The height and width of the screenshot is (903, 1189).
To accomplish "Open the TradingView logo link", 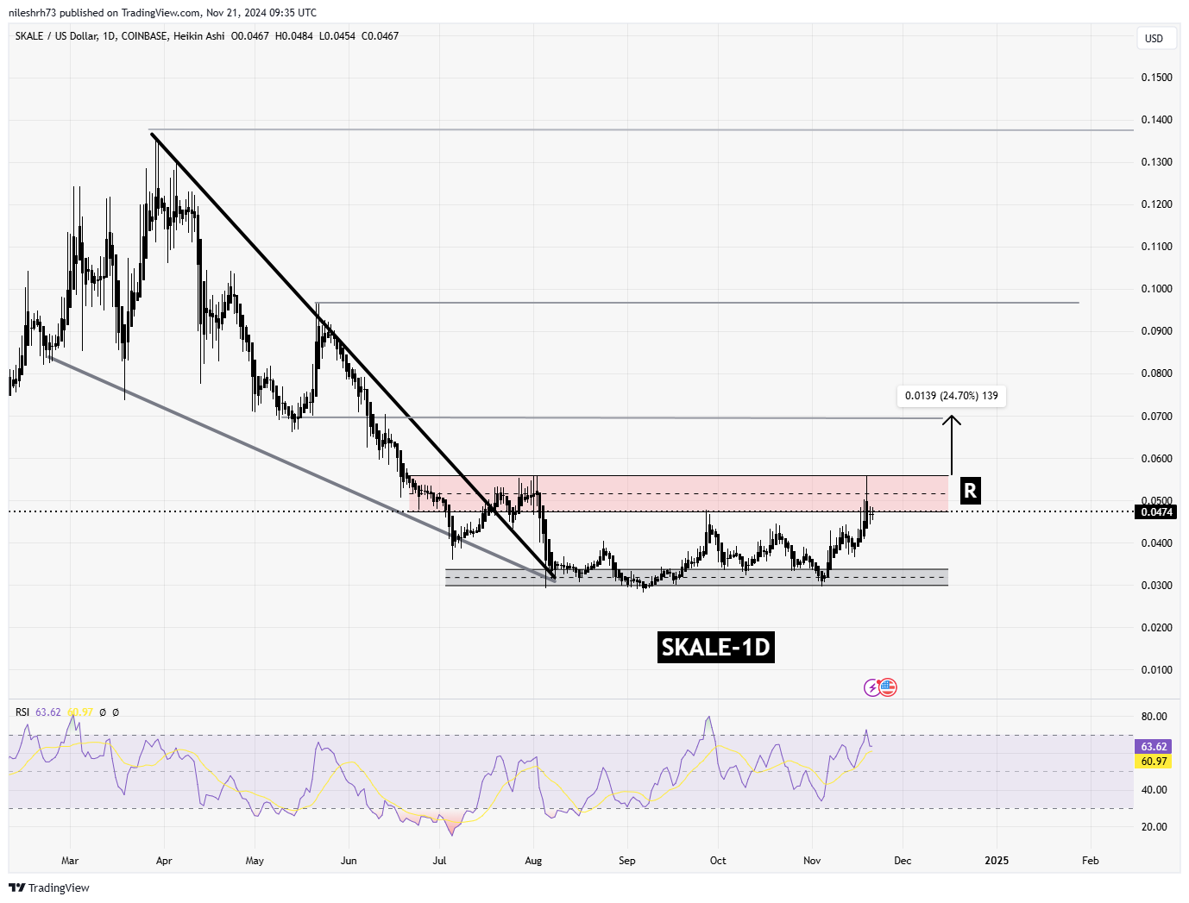I will coord(49,887).
